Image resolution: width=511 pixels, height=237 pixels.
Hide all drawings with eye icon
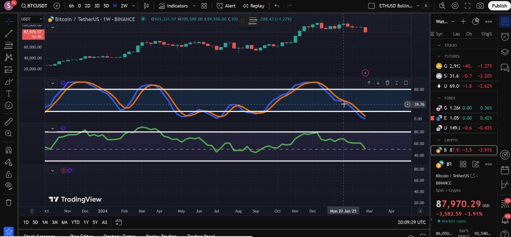click(9, 186)
